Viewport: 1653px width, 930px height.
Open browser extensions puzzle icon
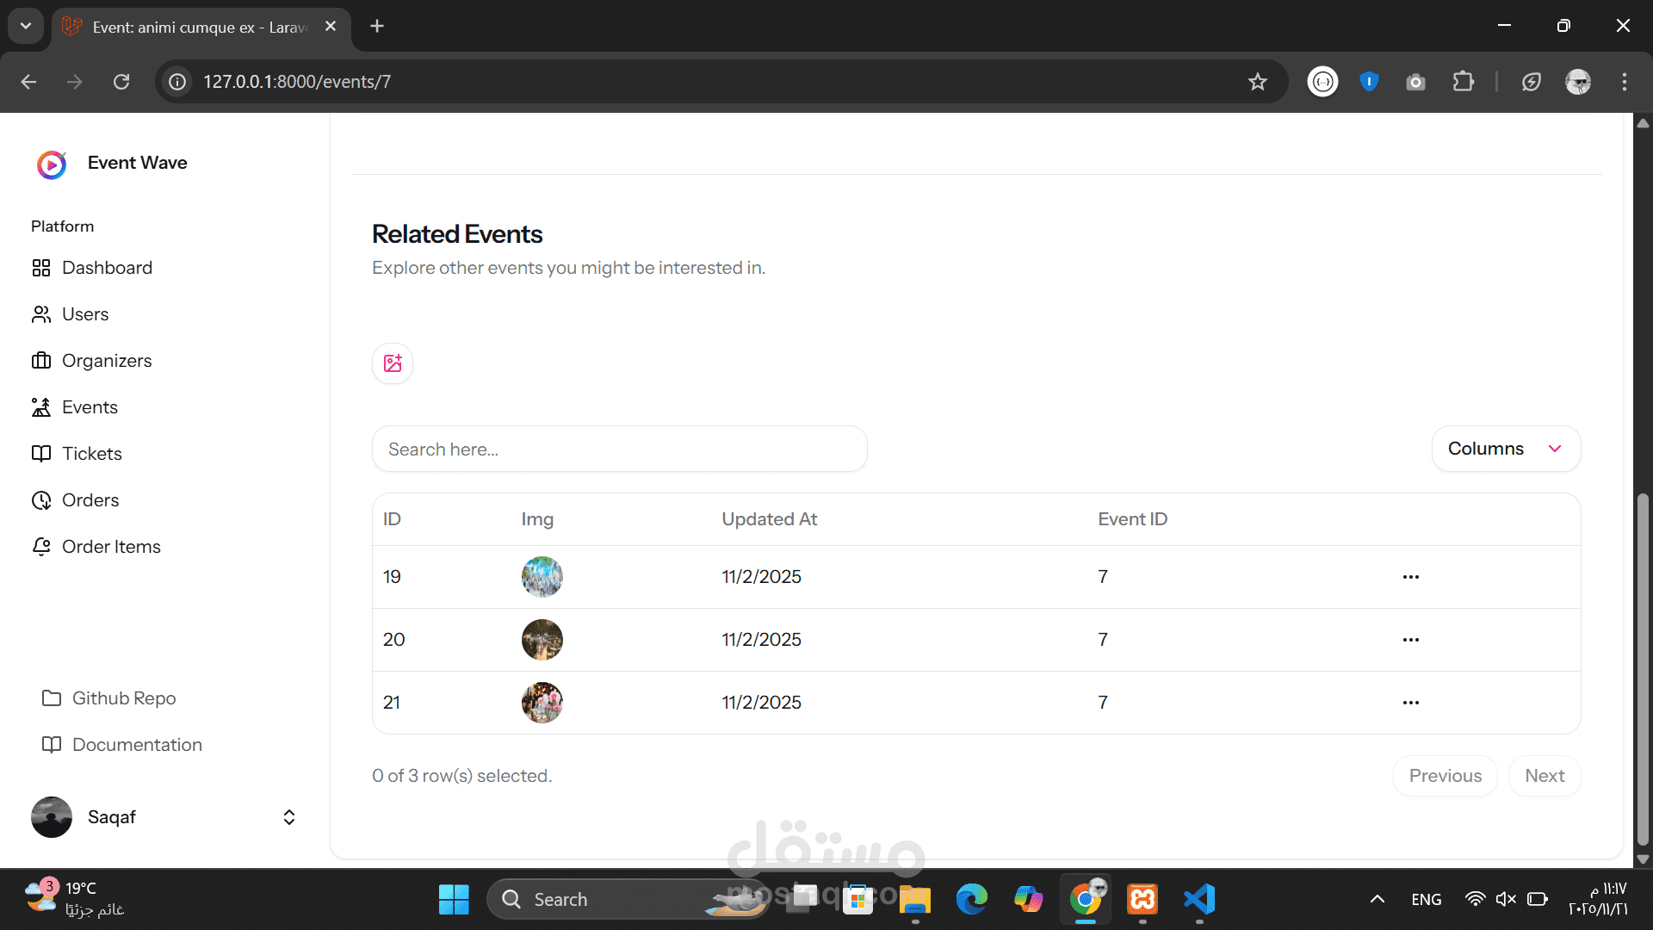pos(1463,82)
